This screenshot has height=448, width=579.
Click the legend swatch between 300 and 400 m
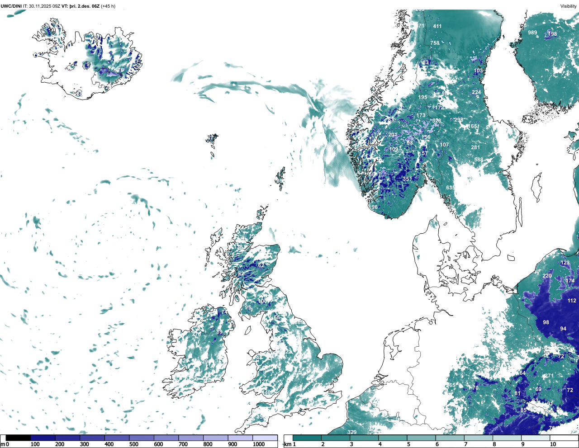[x=92, y=438]
